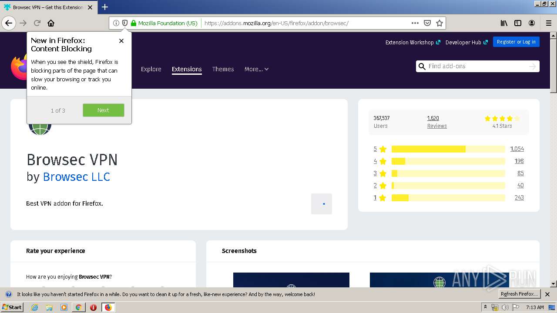Screen dimensions: 557x313
Task: Click the 2 star rating row label
Action: coord(380,186)
